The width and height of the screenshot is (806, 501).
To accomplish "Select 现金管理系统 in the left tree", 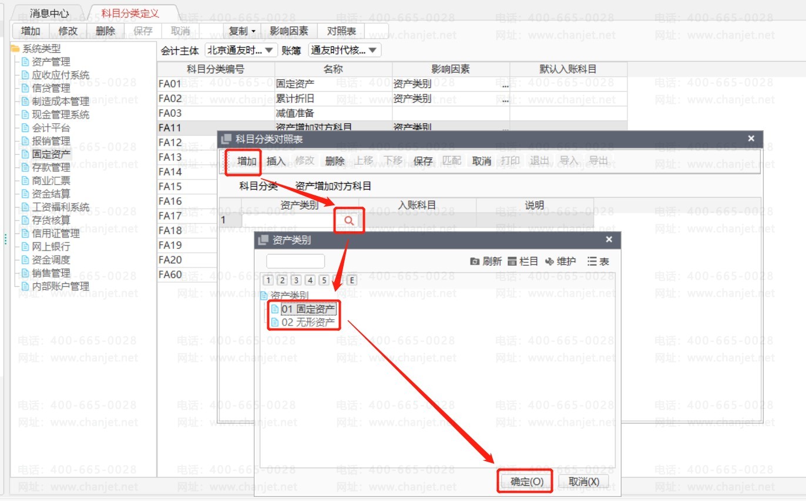I will [x=61, y=114].
